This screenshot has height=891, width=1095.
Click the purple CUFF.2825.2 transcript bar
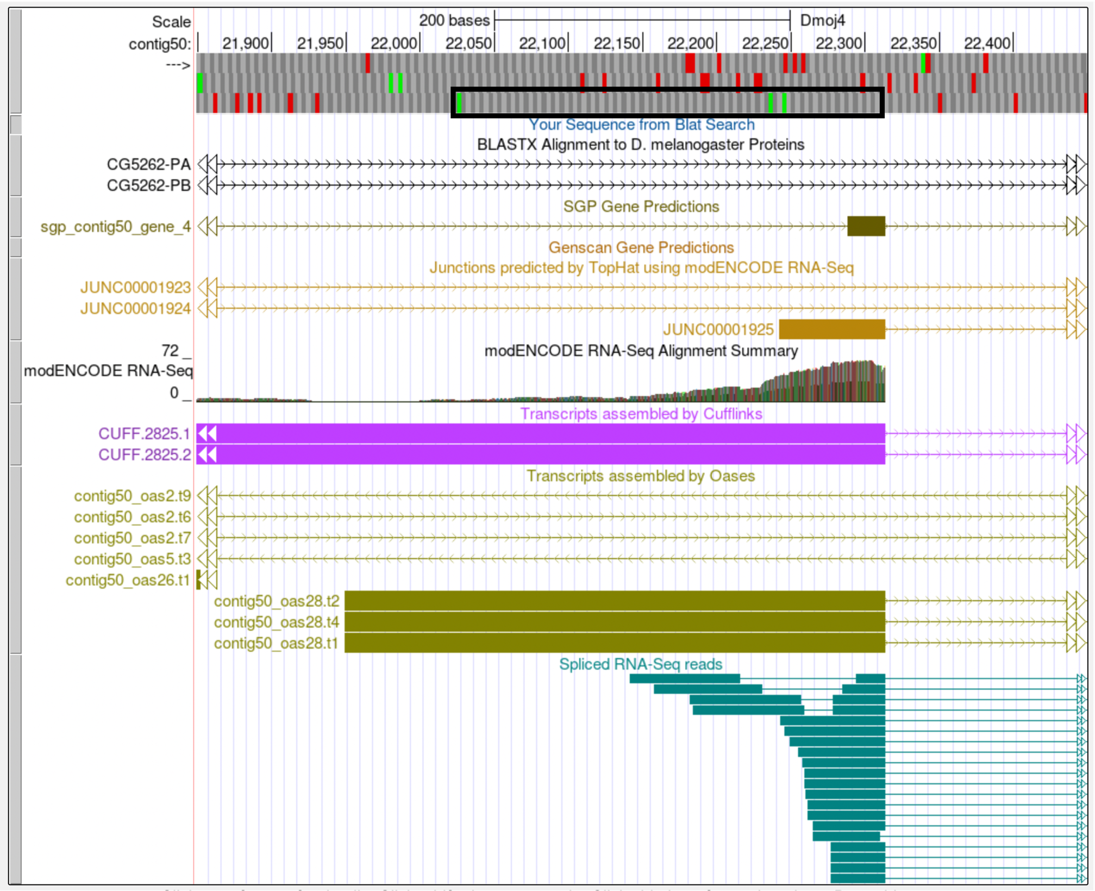click(541, 454)
